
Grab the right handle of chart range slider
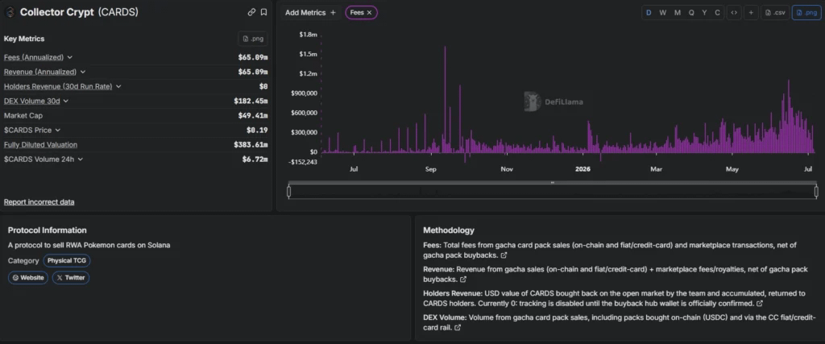coord(817,191)
